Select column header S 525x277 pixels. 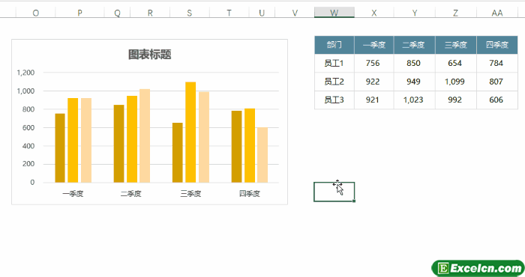[190, 13]
